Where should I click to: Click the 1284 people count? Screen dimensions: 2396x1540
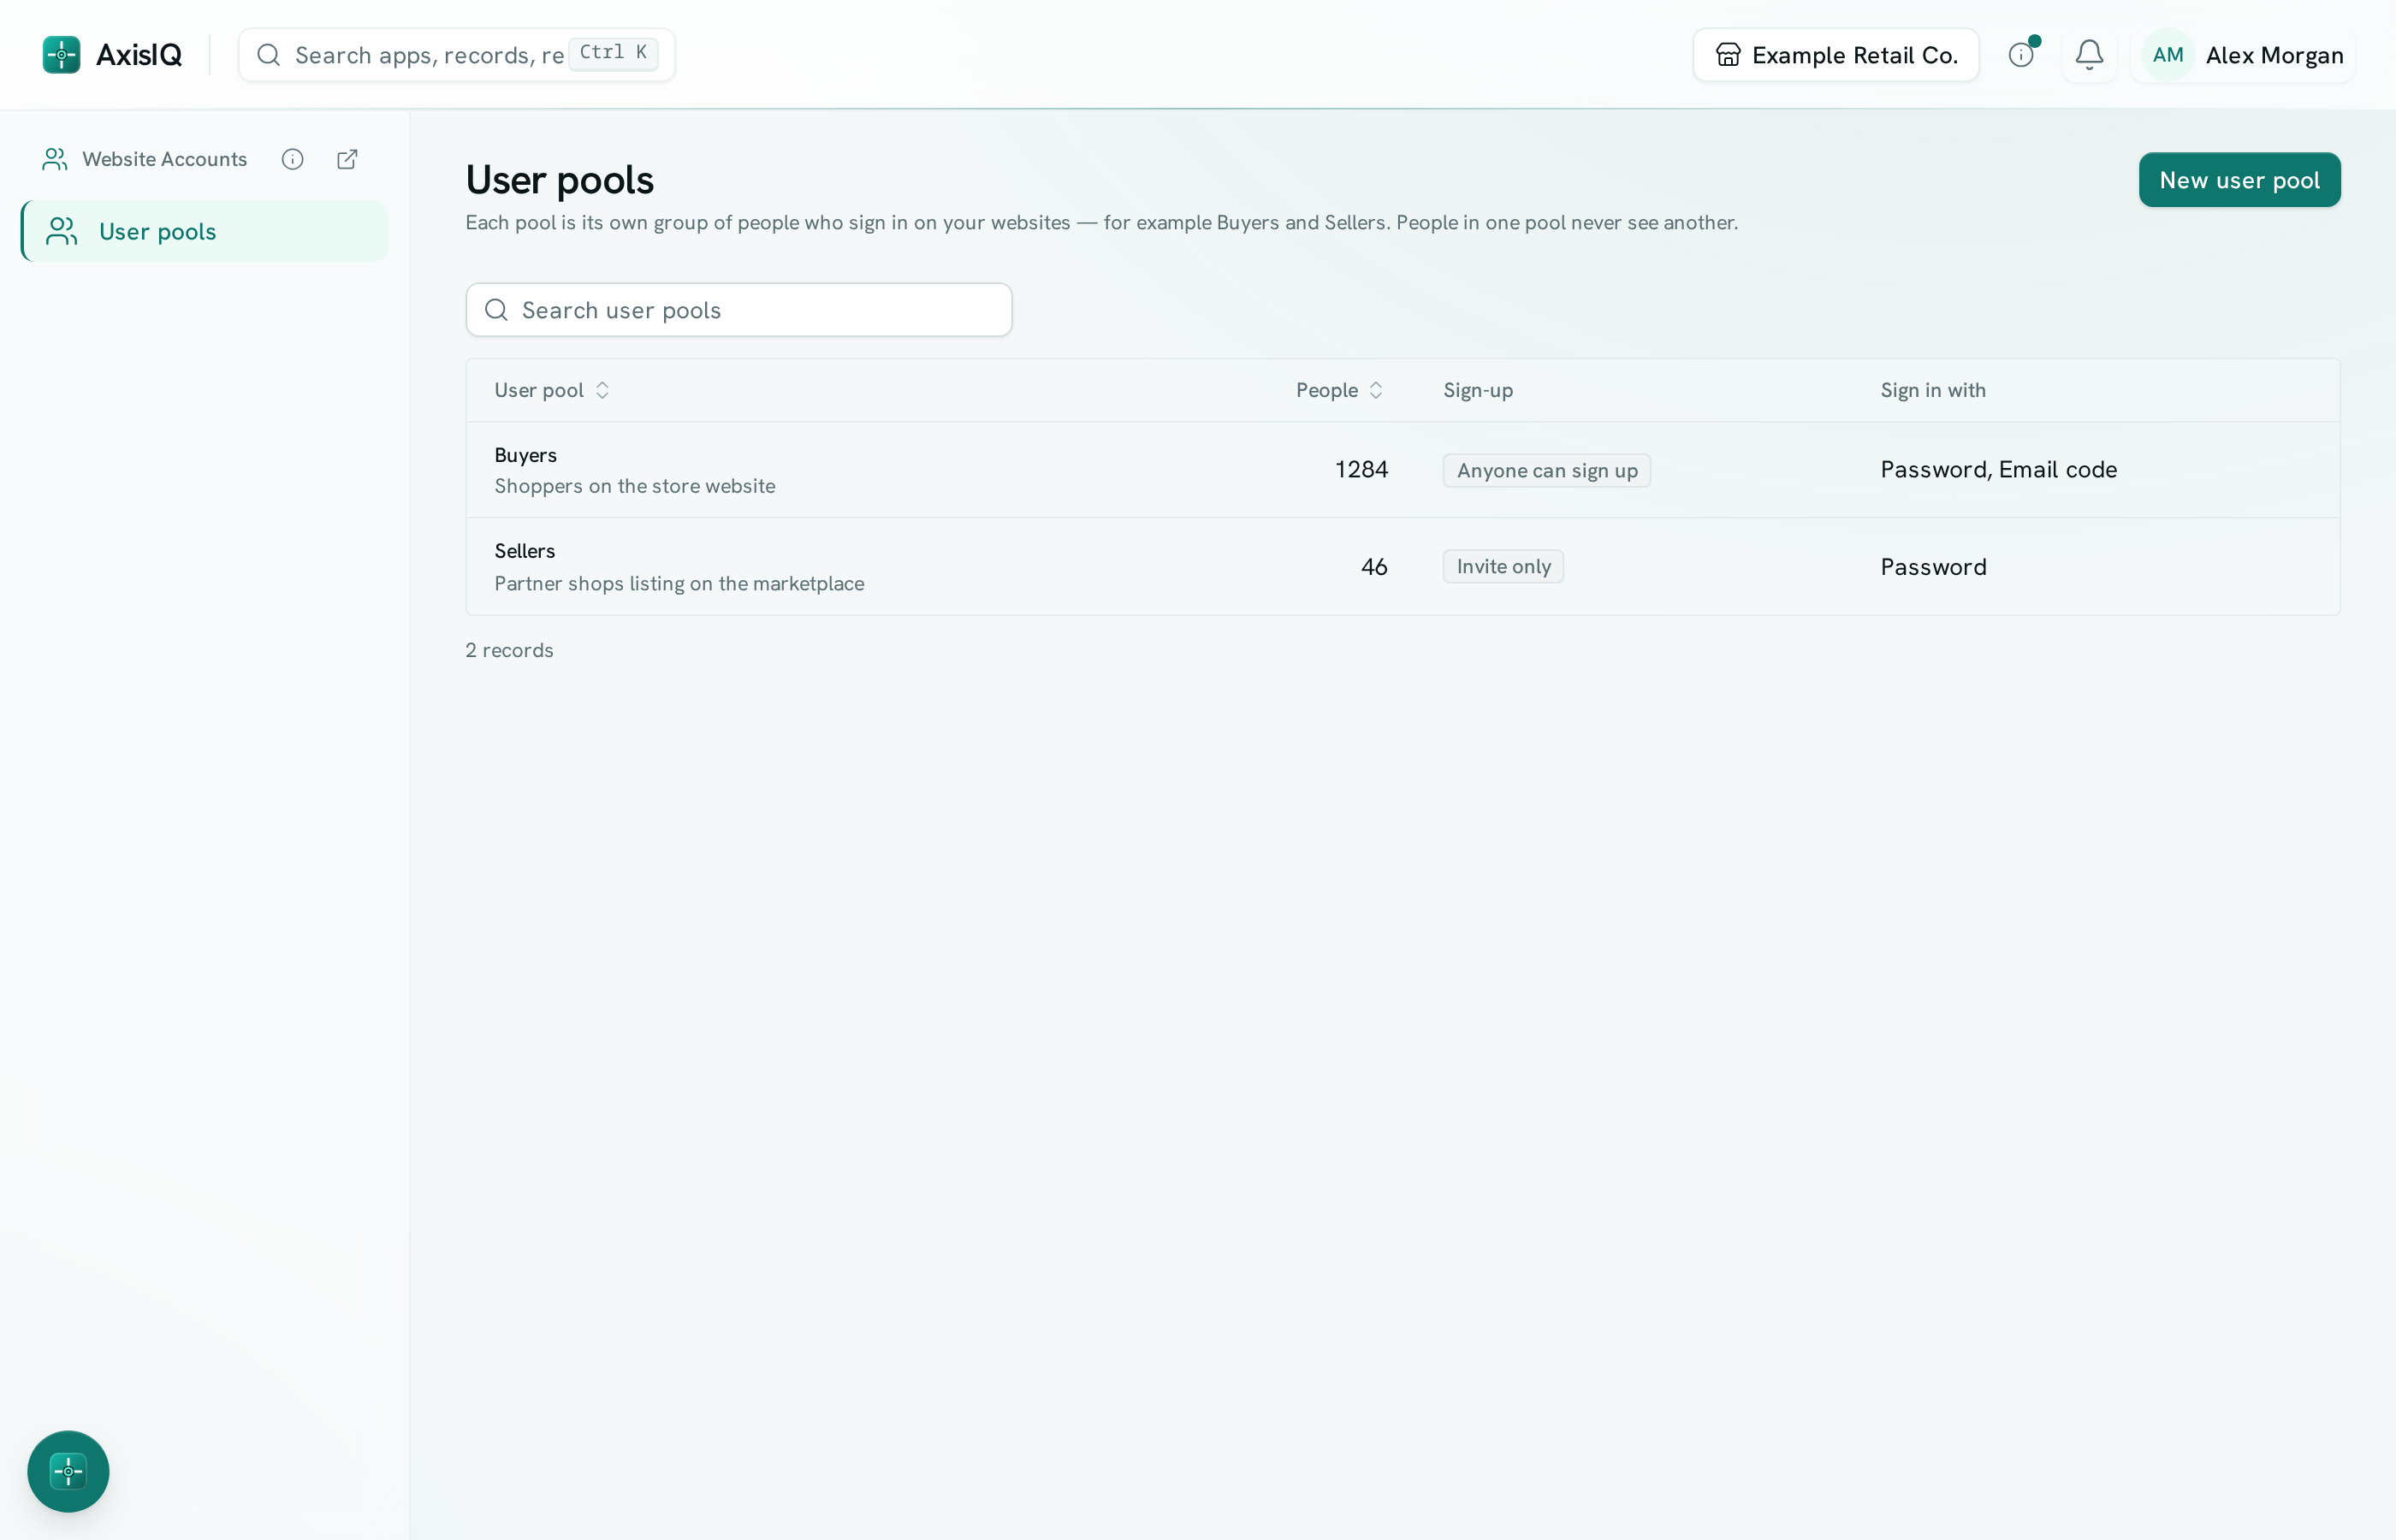(x=1361, y=470)
